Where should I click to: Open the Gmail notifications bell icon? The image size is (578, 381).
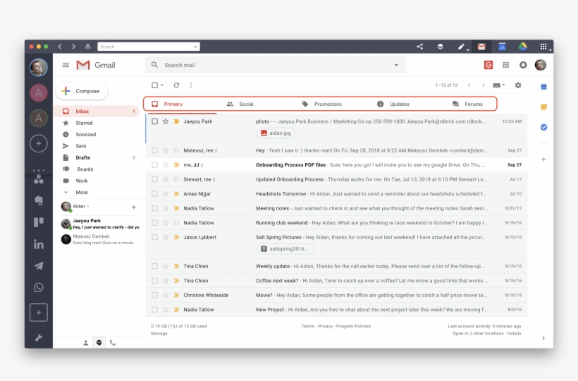point(523,65)
